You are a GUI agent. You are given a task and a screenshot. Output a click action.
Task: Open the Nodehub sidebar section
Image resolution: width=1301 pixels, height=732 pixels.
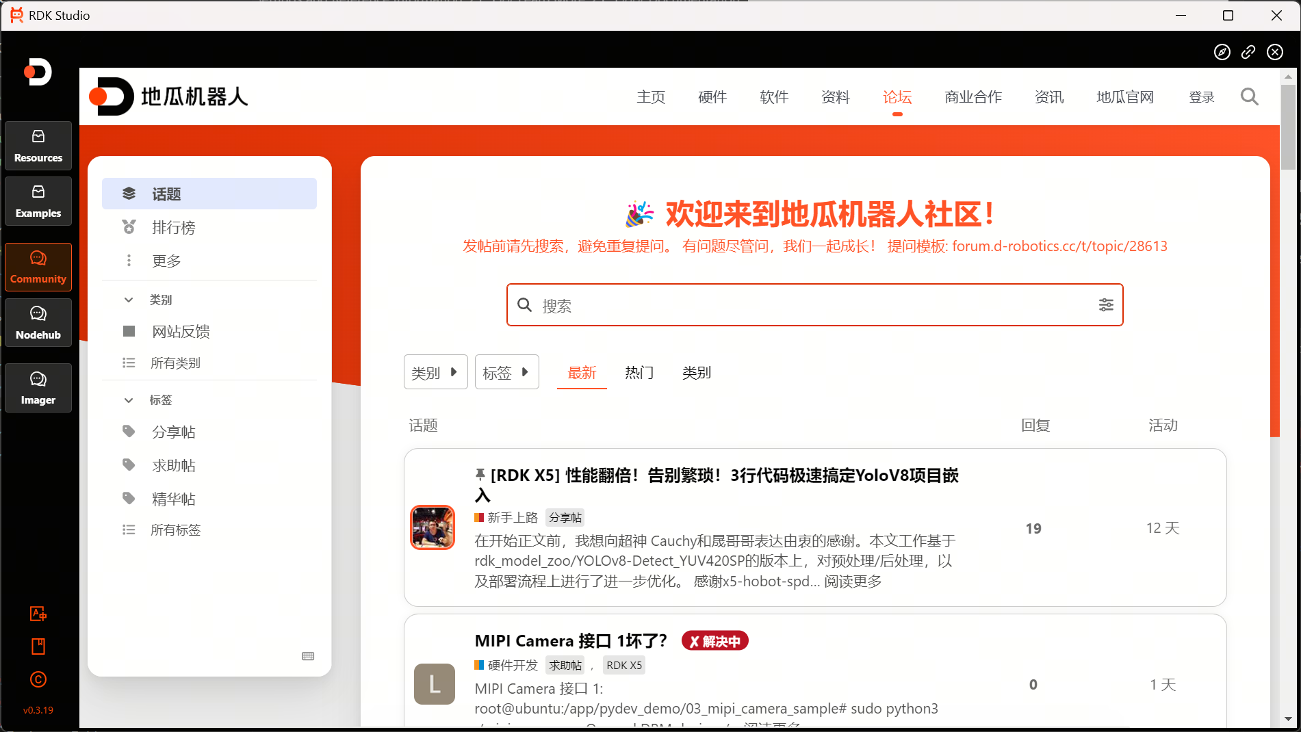point(38,323)
